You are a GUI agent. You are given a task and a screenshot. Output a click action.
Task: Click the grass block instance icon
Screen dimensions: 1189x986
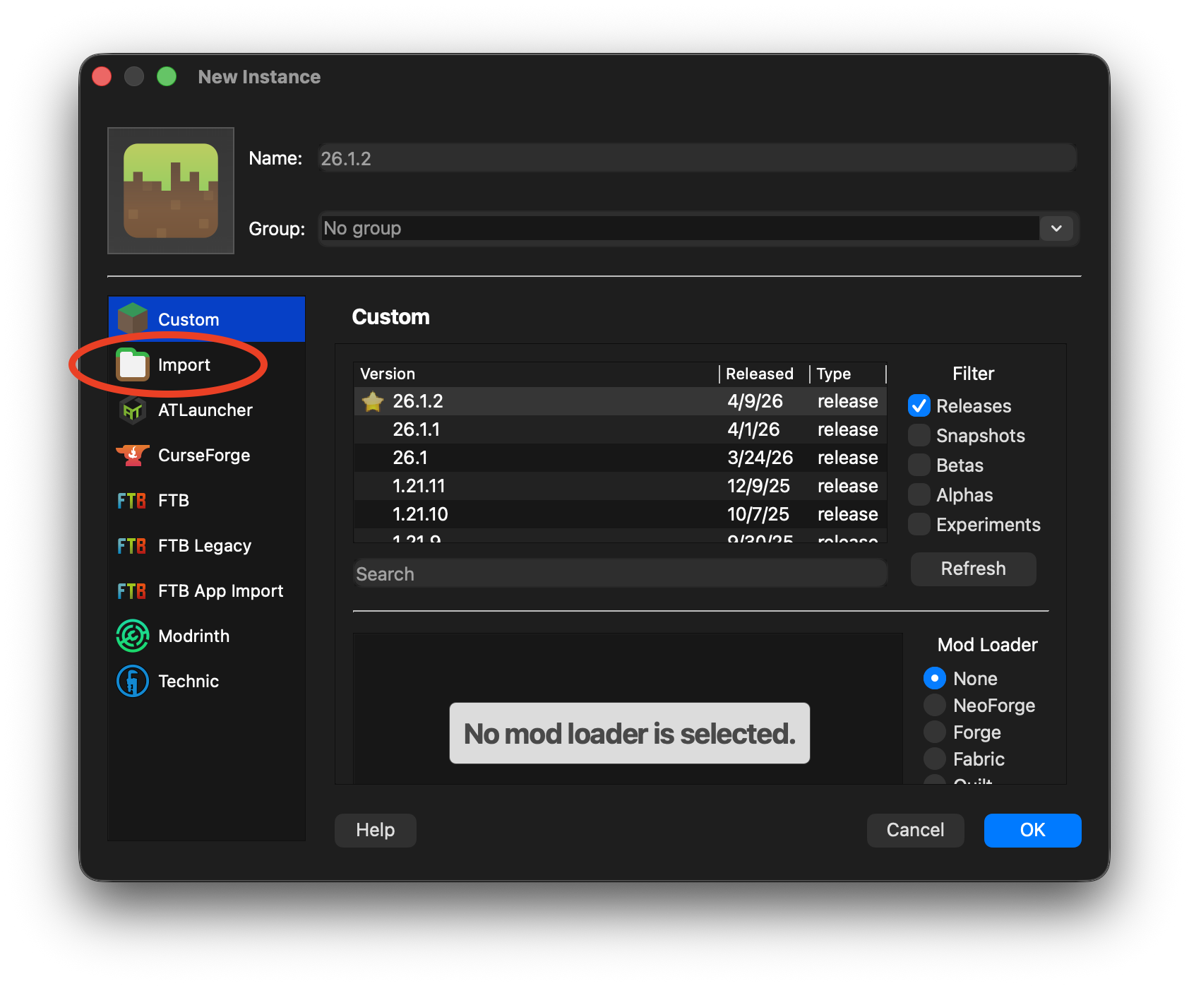[171, 191]
